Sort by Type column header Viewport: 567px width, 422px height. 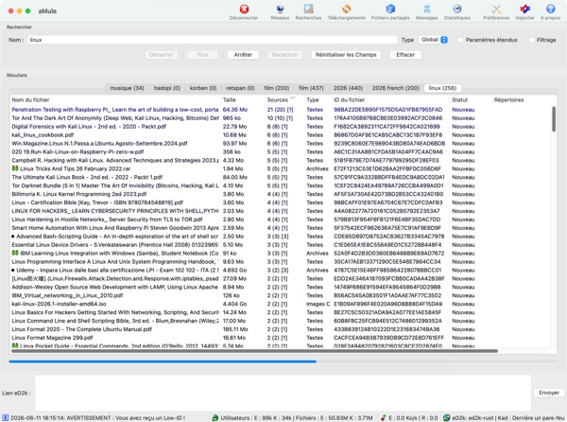[x=318, y=100]
